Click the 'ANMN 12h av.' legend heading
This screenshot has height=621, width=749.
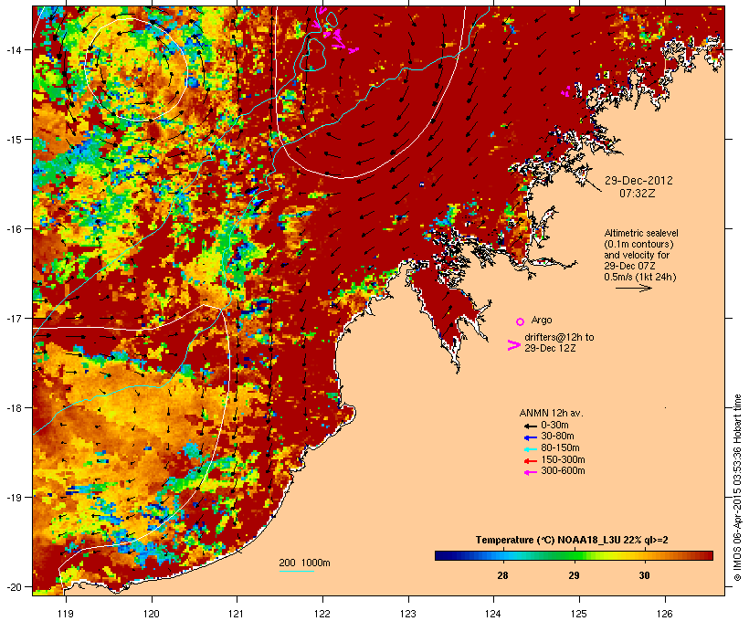click(x=551, y=413)
